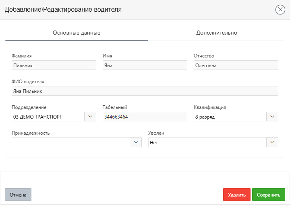The image size is (290, 211).
Task: Save driver with Сохранить button
Action: [269, 195]
